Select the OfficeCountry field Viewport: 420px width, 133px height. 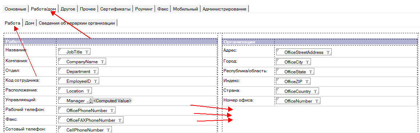[x=297, y=91]
